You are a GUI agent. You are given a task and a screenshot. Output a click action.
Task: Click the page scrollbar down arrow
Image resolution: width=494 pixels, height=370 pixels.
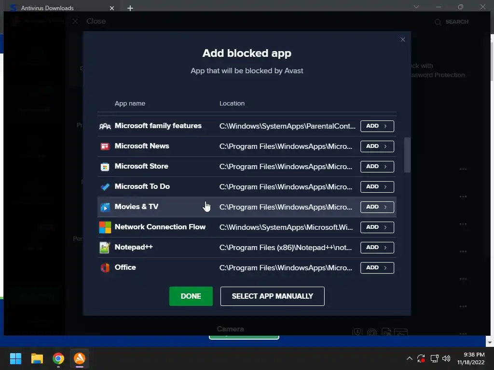pyautogui.click(x=490, y=343)
